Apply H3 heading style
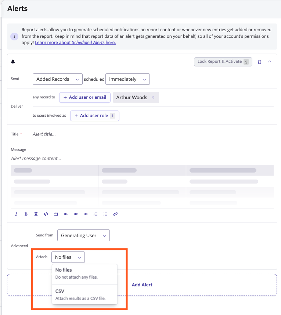This screenshot has height=315, width=281. pyautogui.click(x=86, y=214)
